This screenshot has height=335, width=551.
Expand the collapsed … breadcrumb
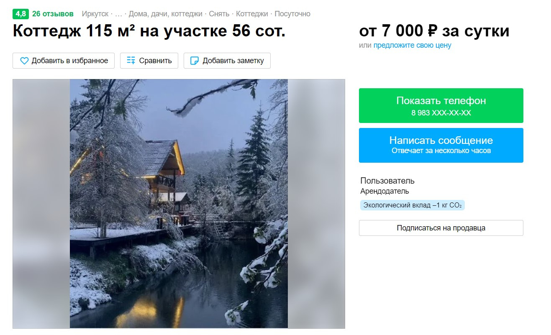[x=118, y=14]
